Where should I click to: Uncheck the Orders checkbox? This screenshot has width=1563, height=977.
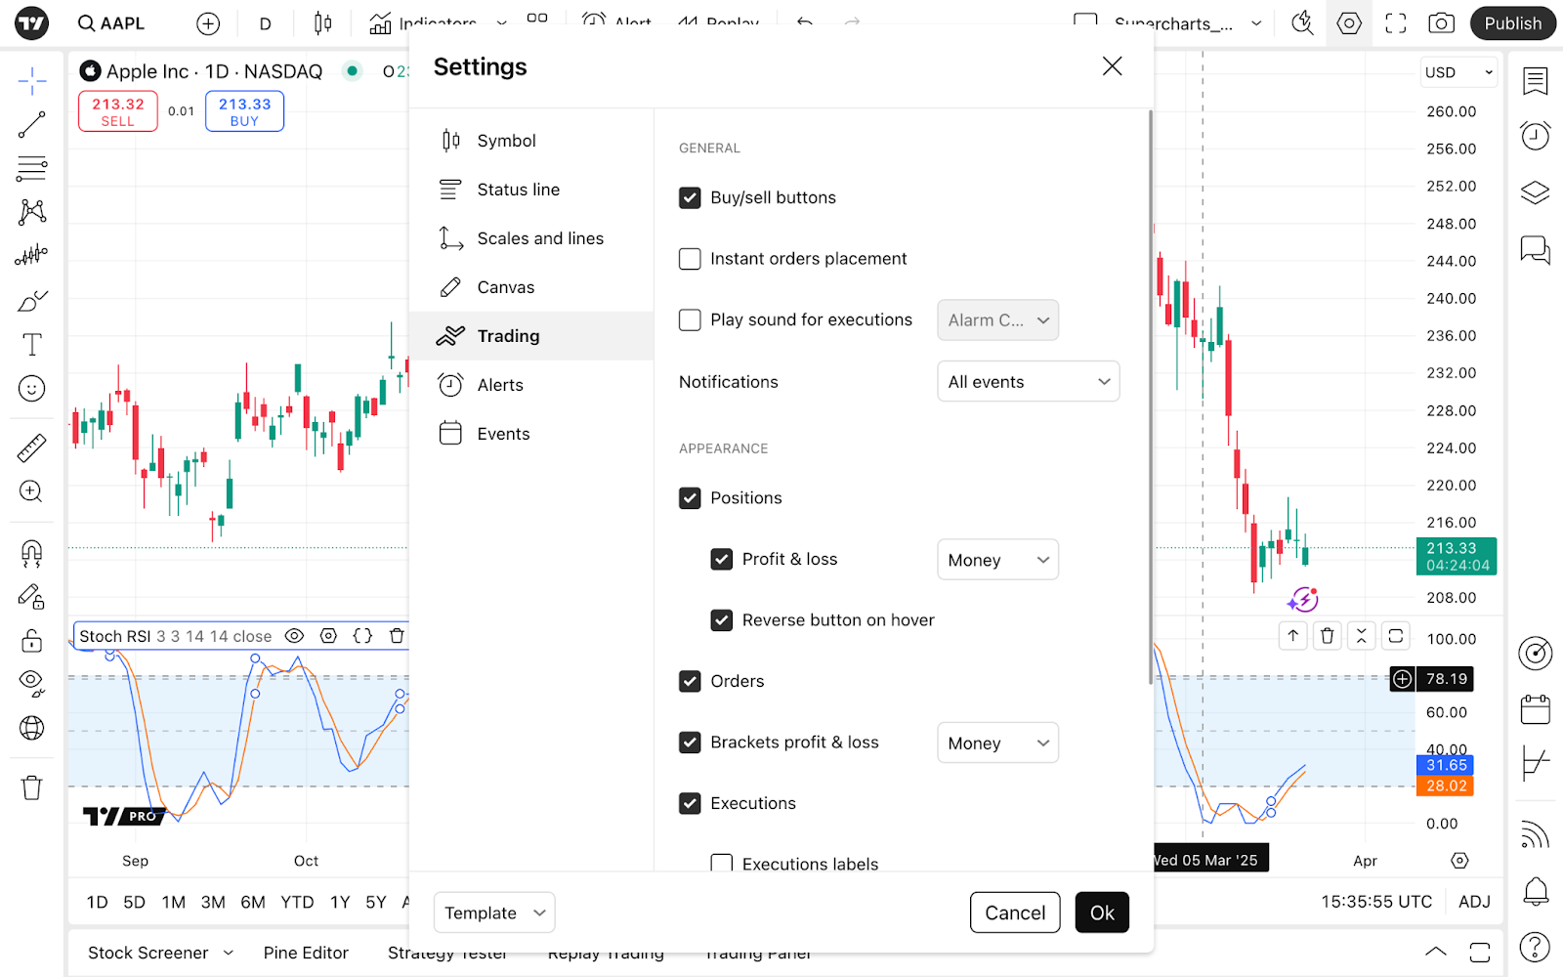point(690,681)
